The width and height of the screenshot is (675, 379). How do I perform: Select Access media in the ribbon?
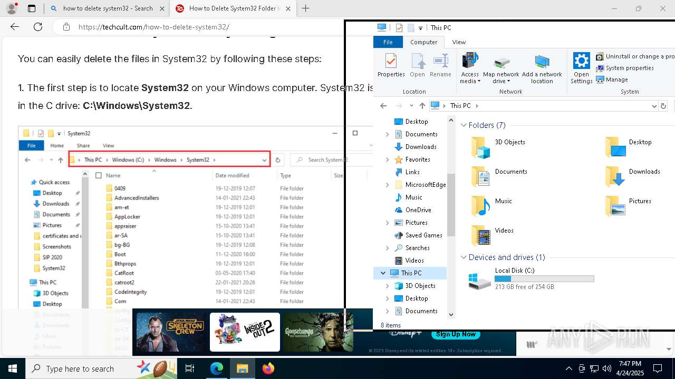pyautogui.click(x=469, y=68)
